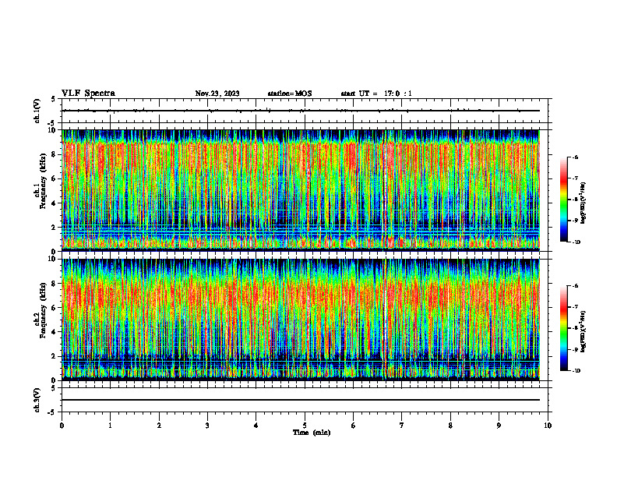Viewport: 617px width, 477px height.
Task: Click the lower color bar for ch.2
Action: [563, 328]
